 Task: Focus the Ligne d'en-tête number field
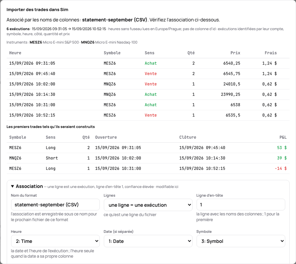click(241, 205)
